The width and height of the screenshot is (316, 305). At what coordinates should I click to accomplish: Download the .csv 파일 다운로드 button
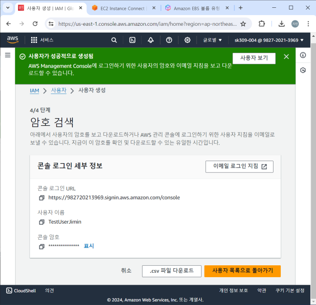coord(172,271)
